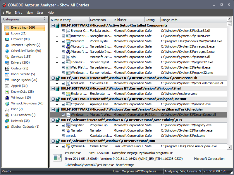The width and height of the screenshot is (234, 175).
Task: Uncheck the DreamScene.dll entry checkbox
Action: tap(63, 115)
